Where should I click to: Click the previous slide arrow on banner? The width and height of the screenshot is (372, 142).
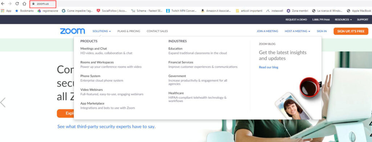pos(3,102)
